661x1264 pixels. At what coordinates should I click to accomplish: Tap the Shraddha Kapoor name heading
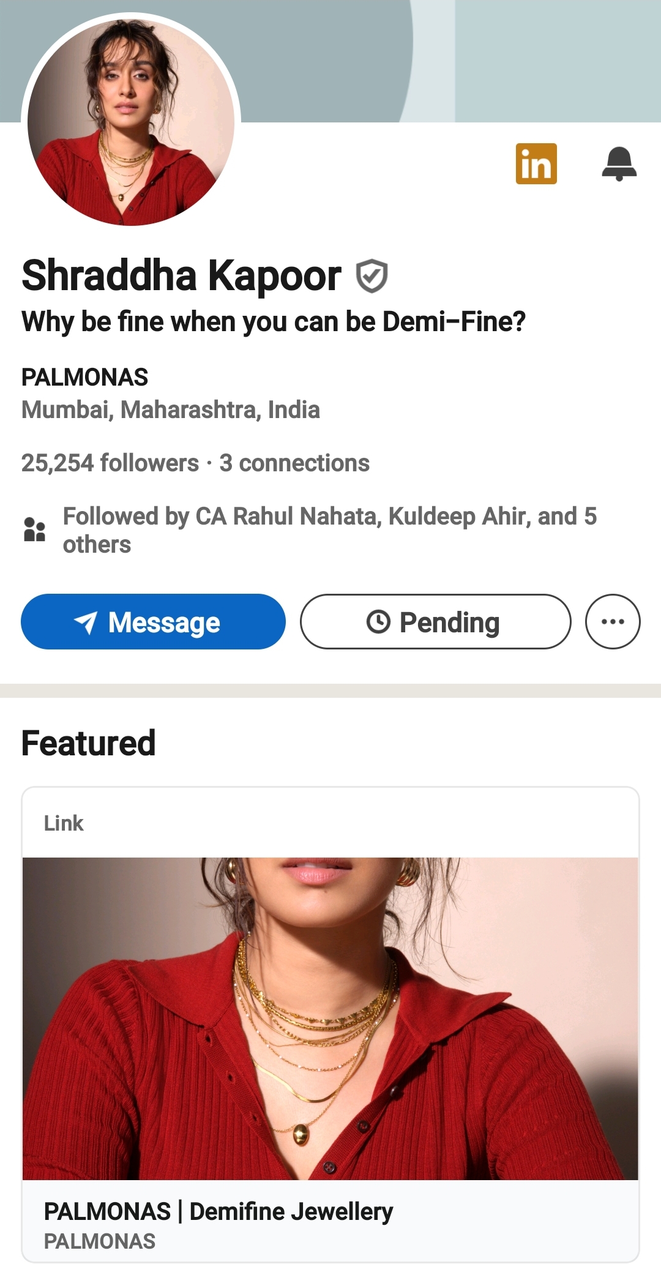[x=181, y=275]
